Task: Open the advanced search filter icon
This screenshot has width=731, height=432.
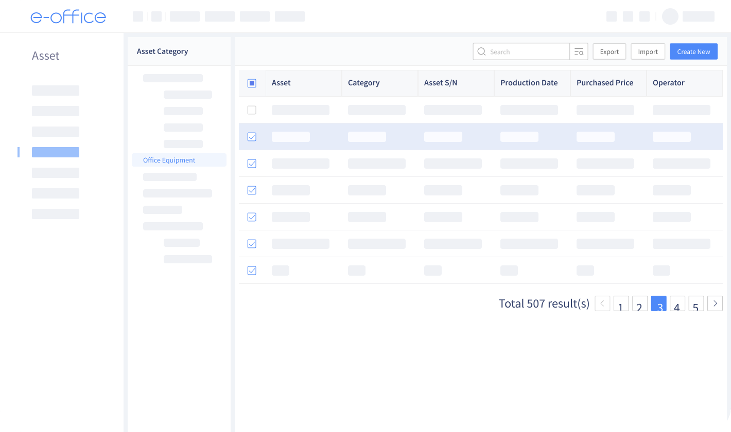Action: 579,51
